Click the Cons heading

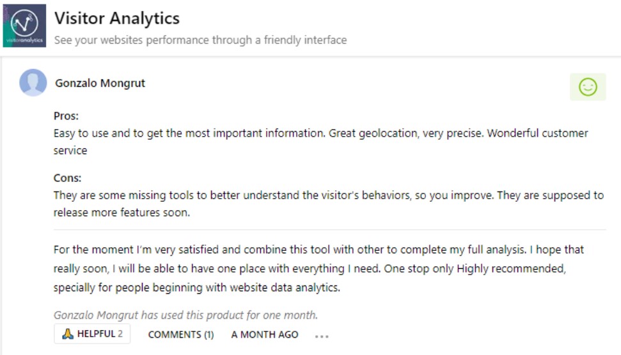click(67, 178)
